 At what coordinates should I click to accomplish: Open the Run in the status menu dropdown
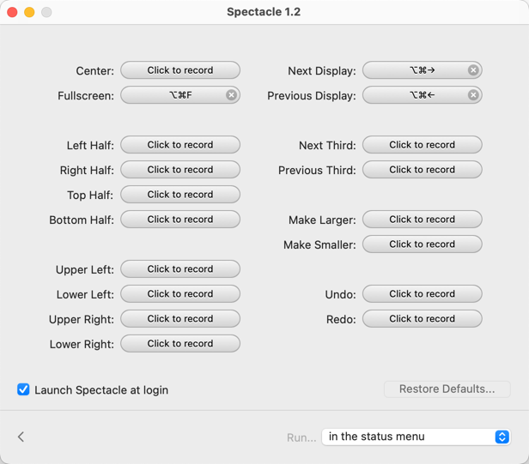pyautogui.click(x=417, y=437)
